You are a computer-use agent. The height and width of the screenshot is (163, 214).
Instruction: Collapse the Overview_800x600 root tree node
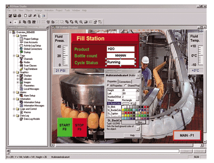[10, 32]
